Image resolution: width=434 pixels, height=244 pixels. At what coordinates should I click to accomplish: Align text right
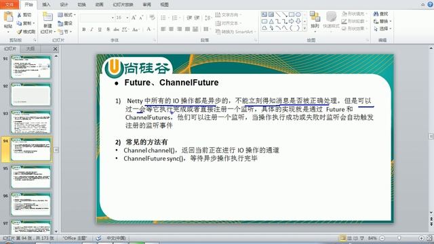(x=179, y=29)
